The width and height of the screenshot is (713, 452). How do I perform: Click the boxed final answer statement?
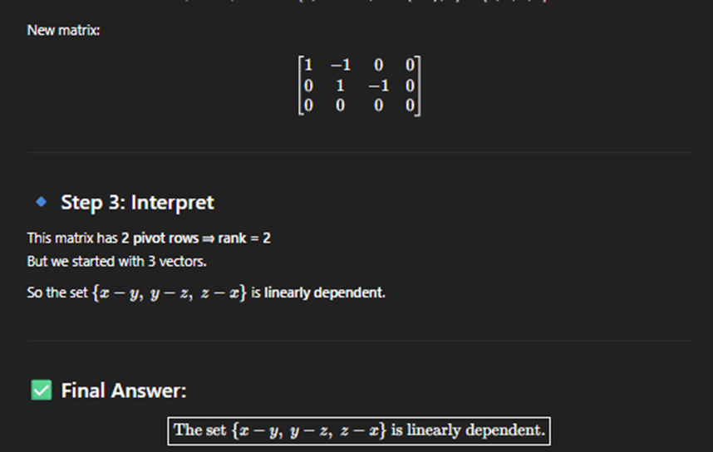[359, 430]
